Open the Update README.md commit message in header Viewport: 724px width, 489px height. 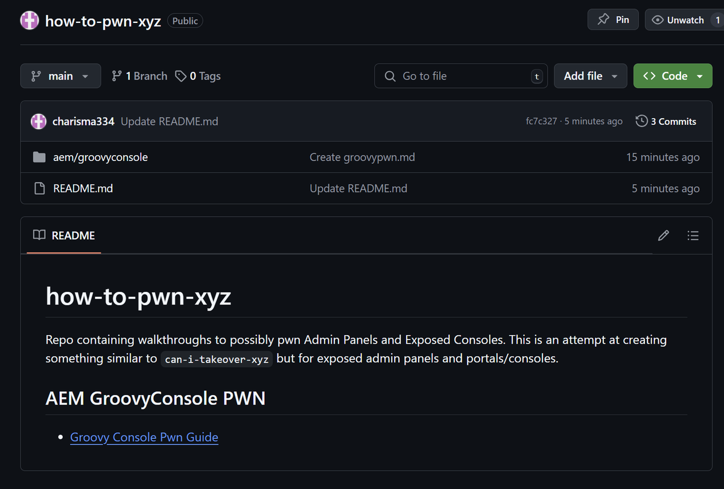click(170, 121)
